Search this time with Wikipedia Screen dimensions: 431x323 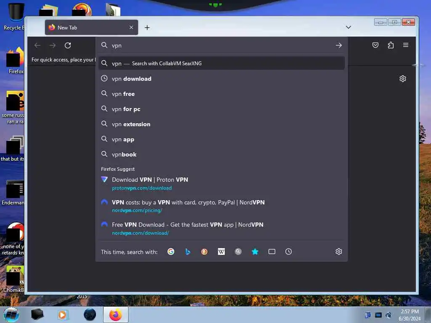(x=221, y=252)
